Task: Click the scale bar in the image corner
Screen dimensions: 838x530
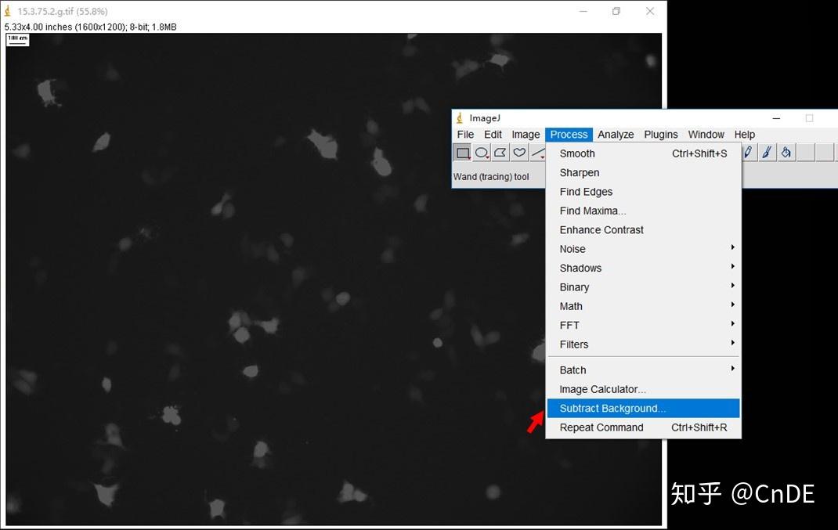Action: (17, 39)
